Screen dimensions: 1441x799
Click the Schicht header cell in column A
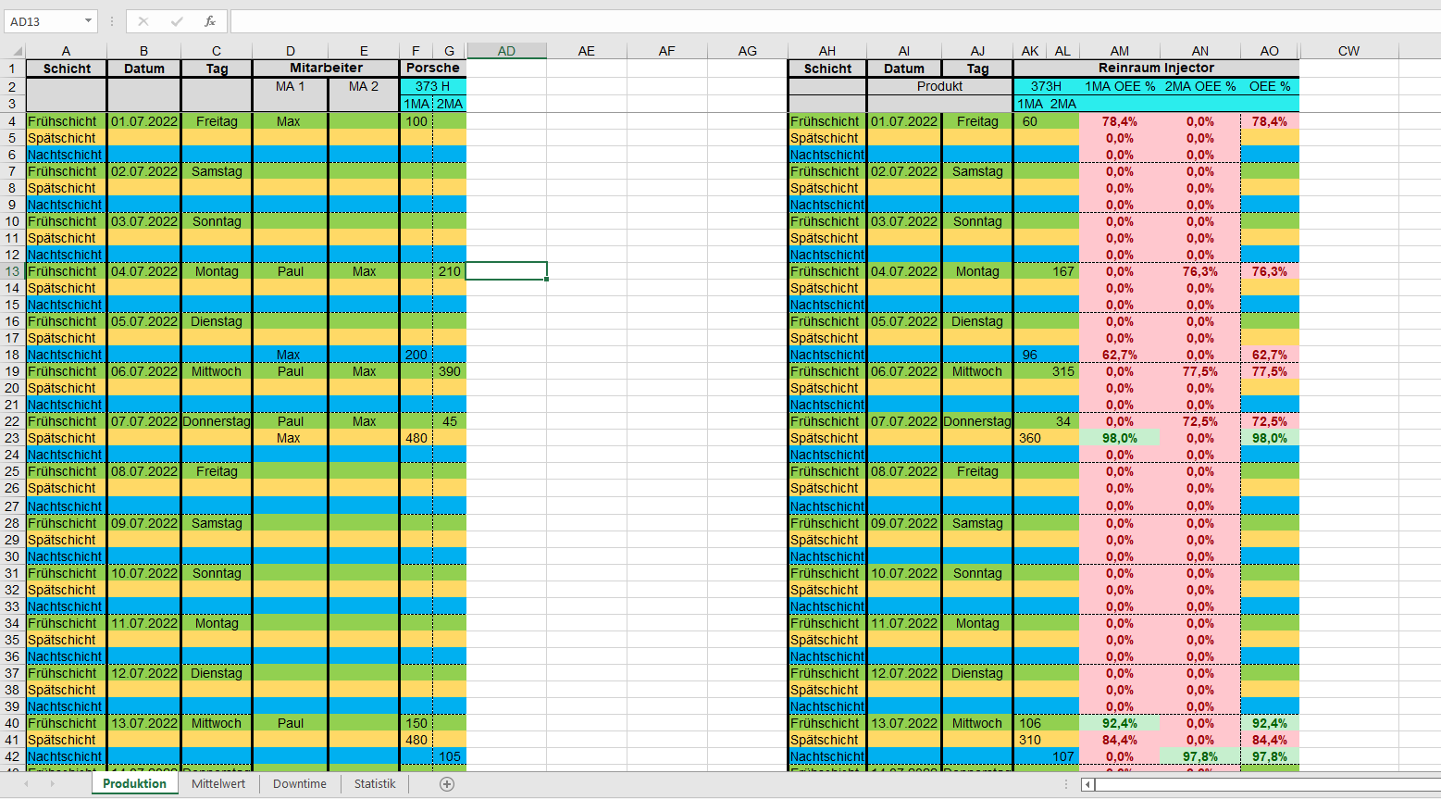[67, 69]
